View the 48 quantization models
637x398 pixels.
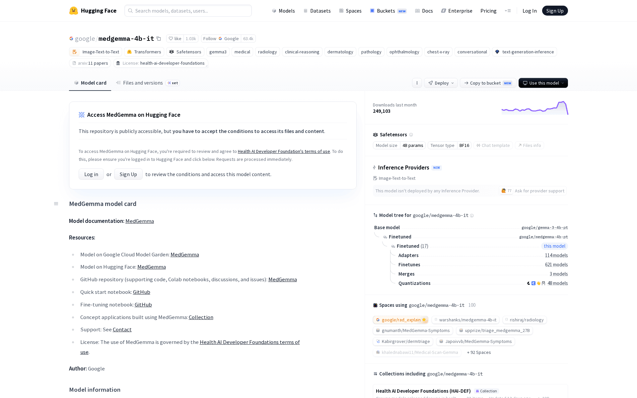click(x=558, y=283)
